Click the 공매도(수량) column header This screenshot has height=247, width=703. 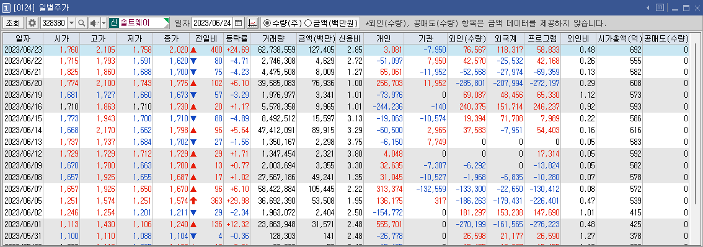pos(666,38)
